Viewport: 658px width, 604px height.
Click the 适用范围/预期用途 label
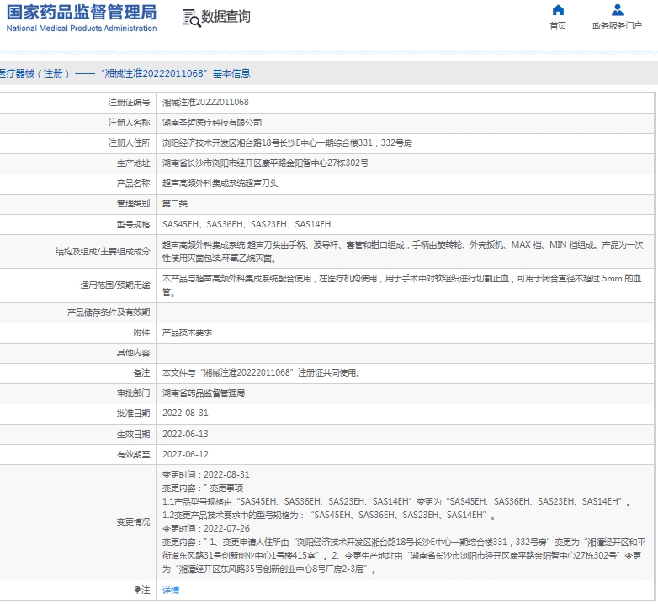[115, 286]
